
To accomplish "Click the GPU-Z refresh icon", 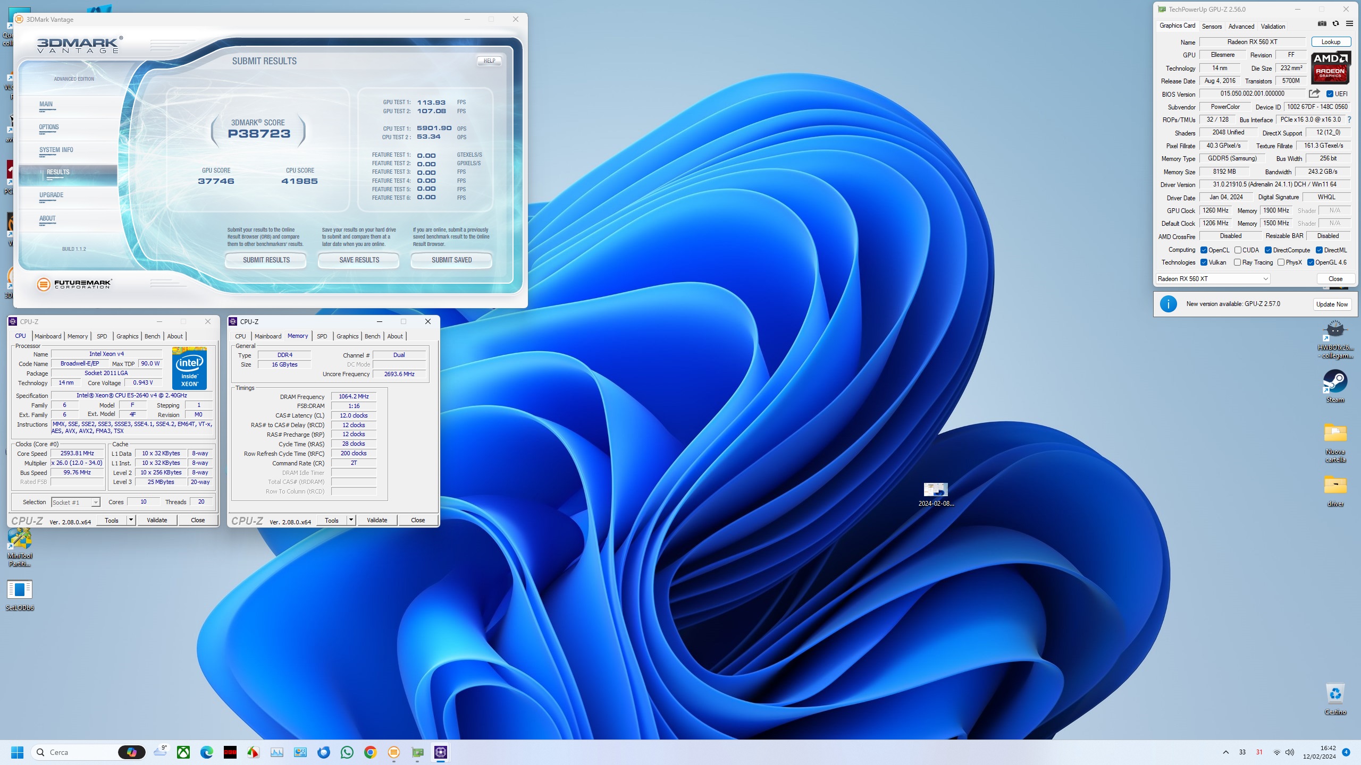I will click(1335, 24).
